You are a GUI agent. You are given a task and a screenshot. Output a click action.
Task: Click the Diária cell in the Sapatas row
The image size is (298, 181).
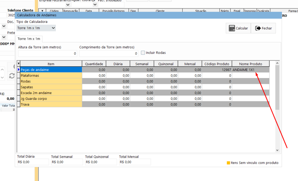click(x=118, y=87)
